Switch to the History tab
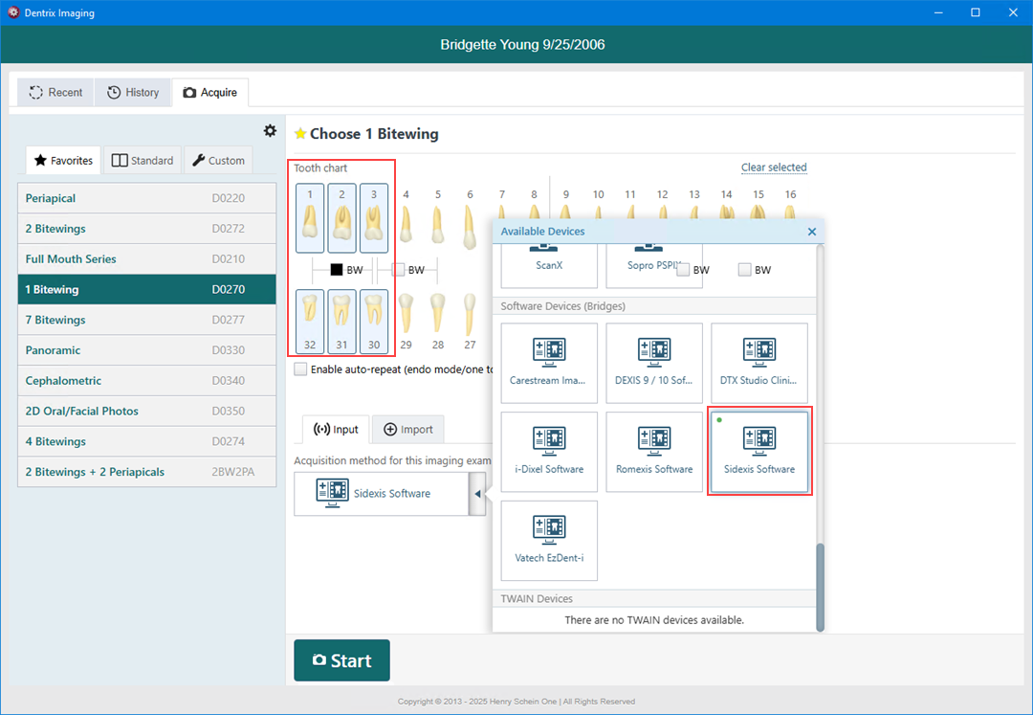1033x715 pixels. click(133, 93)
